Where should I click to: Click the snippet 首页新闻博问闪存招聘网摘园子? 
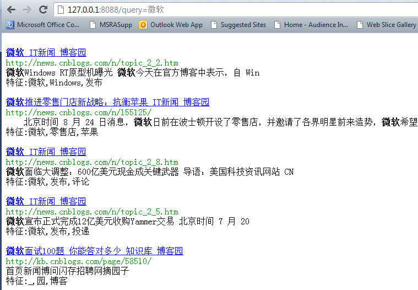pyautogui.click(x=67, y=271)
